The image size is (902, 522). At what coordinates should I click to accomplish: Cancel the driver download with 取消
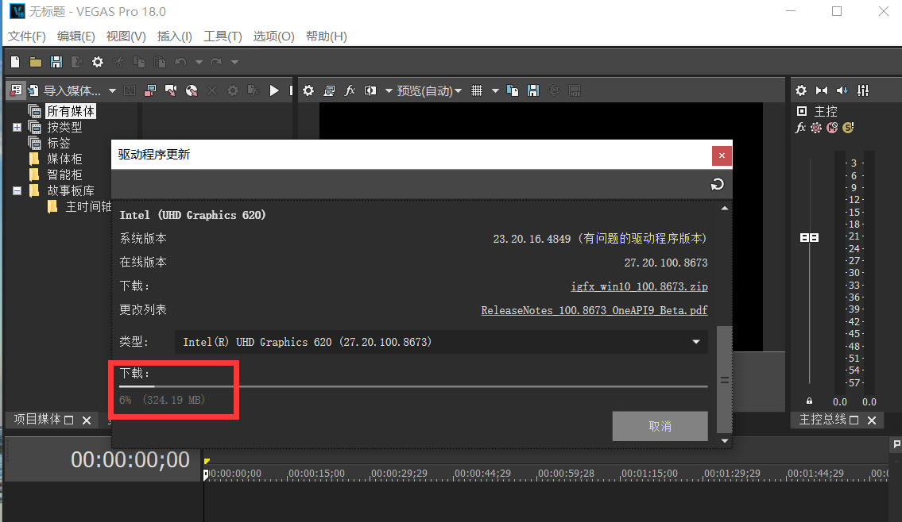660,426
